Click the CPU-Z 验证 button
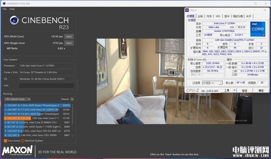 pyautogui.click(x=245, y=90)
